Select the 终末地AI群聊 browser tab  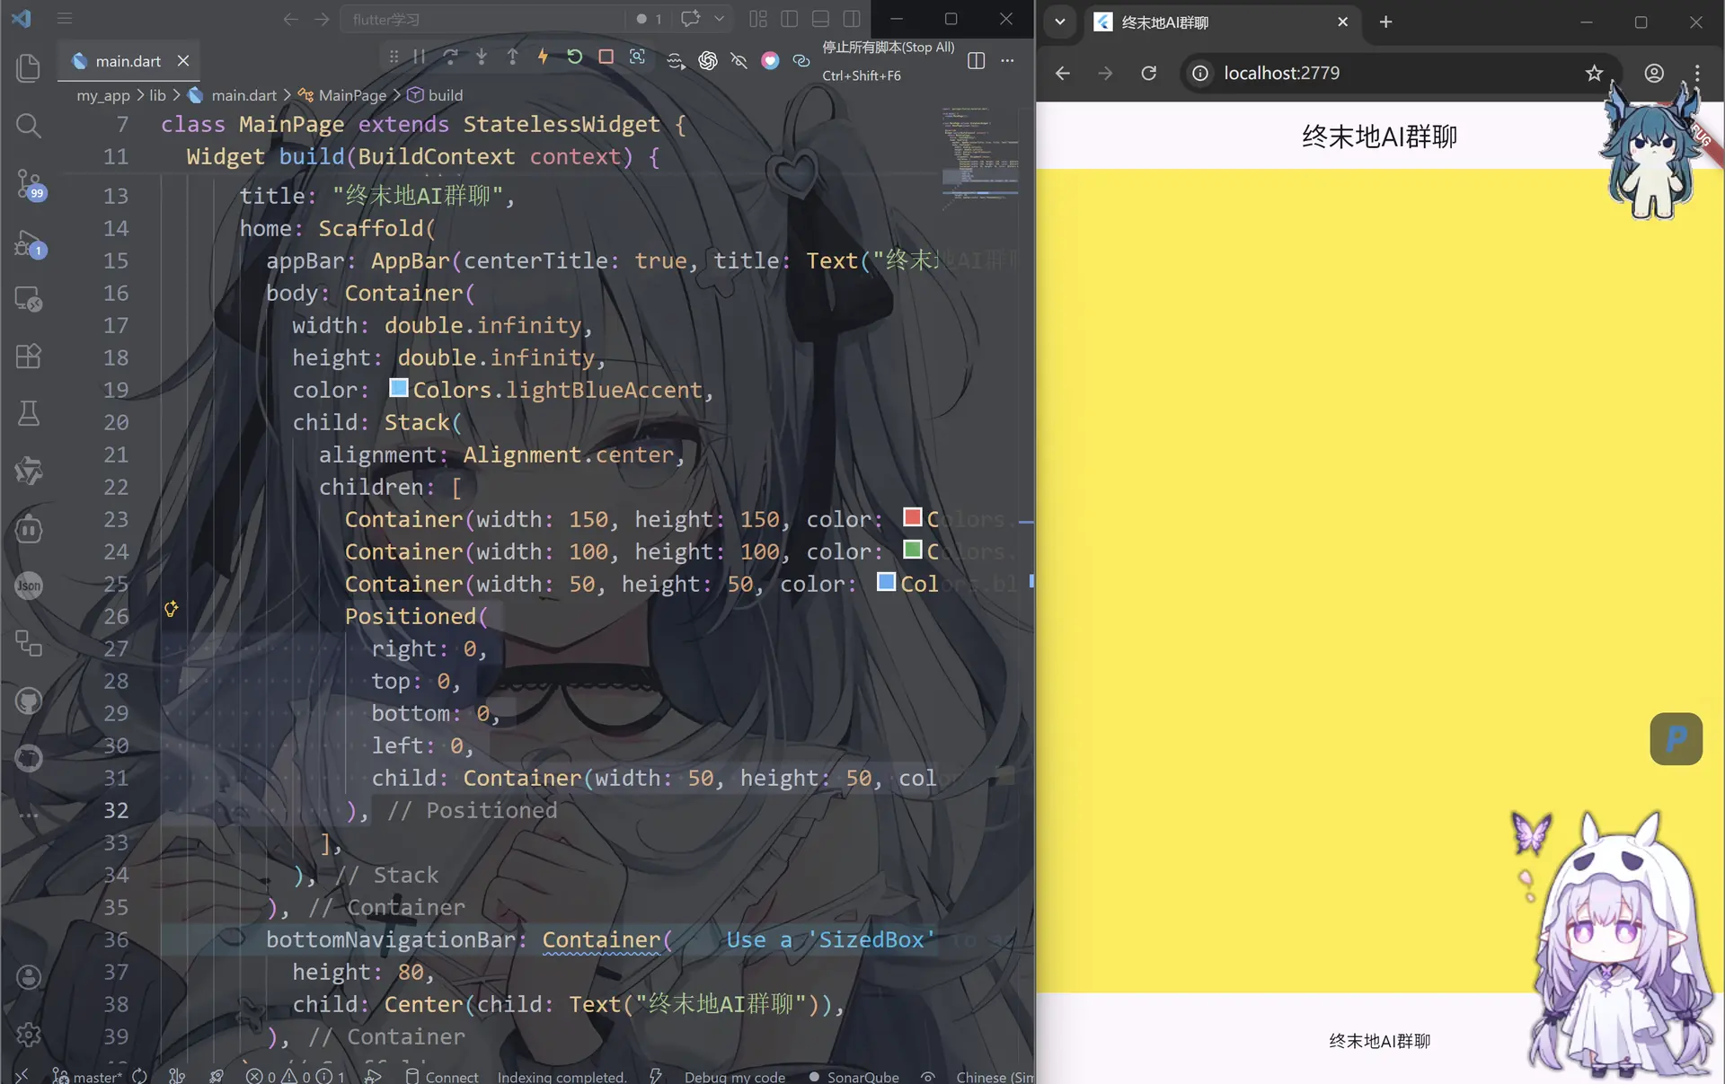point(1222,22)
